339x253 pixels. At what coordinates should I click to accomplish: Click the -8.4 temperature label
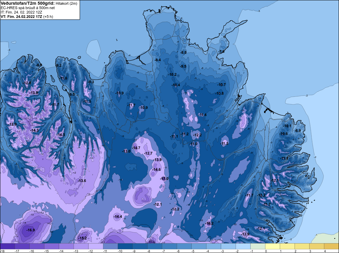click(158, 60)
